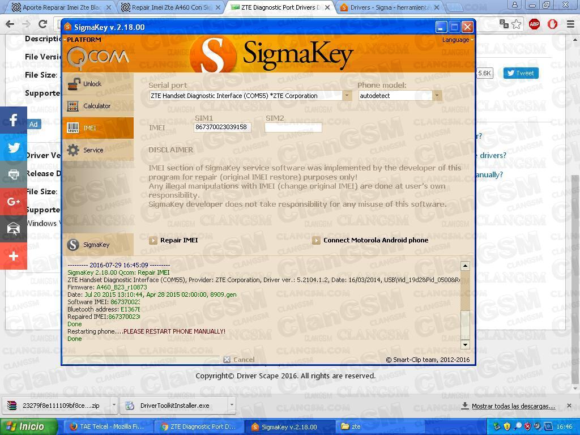The image size is (580, 435).
Task: Click the dark gray share sidebar icon
Action: point(14,229)
